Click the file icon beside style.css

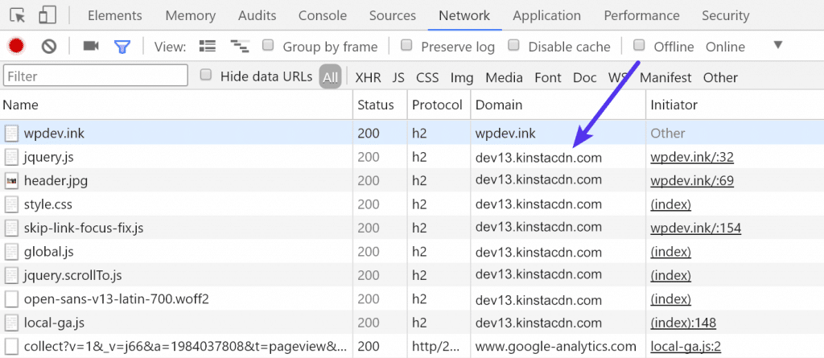coord(11,204)
